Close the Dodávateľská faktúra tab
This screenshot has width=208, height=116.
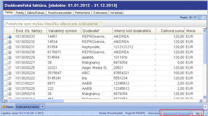coord(42,107)
